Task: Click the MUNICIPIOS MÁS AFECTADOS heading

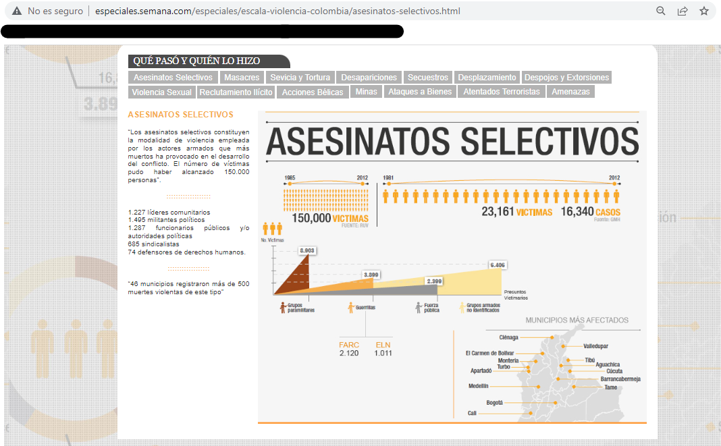Action: point(577,320)
